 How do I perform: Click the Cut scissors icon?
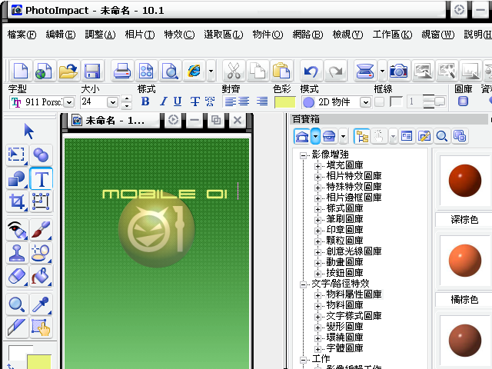point(234,71)
